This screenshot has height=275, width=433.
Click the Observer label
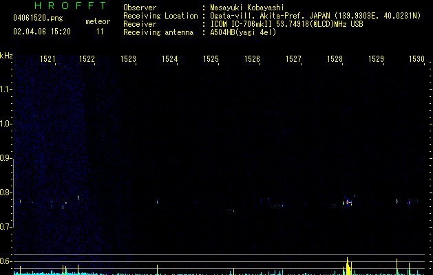pyautogui.click(x=140, y=8)
